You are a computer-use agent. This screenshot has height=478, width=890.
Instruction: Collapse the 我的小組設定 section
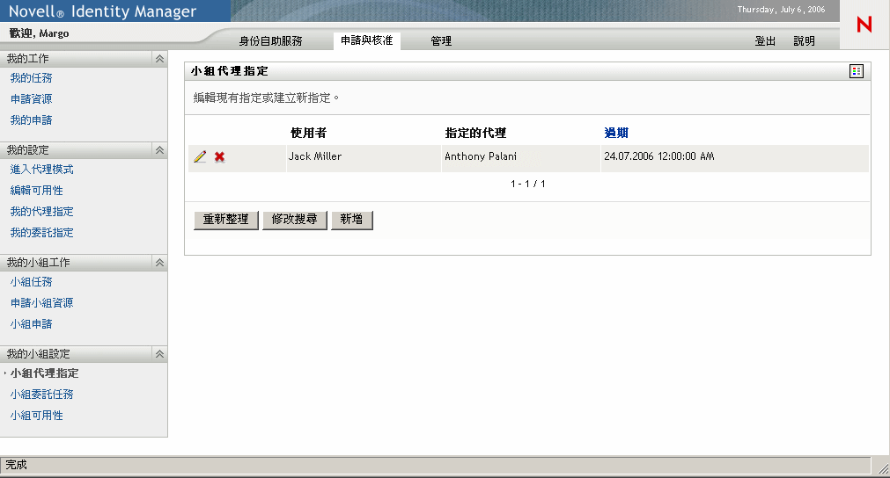tap(159, 354)
